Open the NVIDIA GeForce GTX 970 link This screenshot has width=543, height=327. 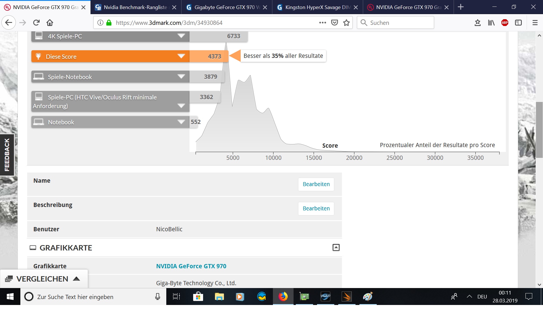(x=191, y=266)
